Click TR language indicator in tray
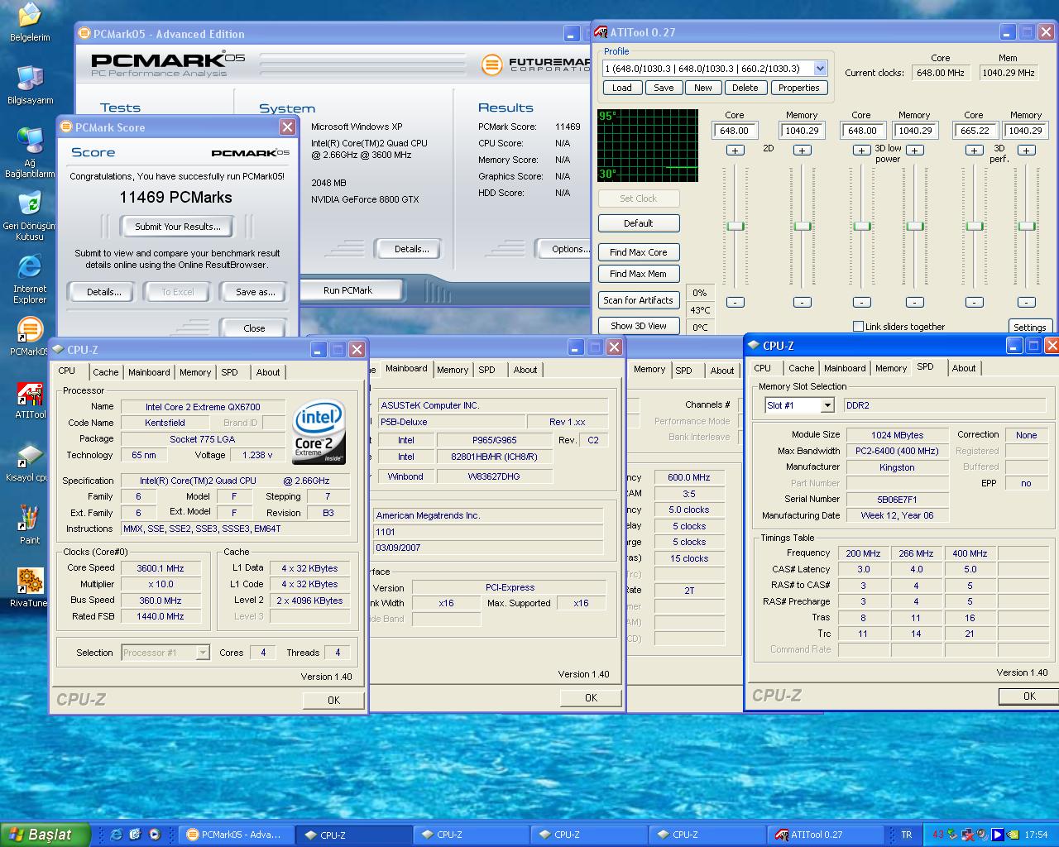 [x=906, y=835]
